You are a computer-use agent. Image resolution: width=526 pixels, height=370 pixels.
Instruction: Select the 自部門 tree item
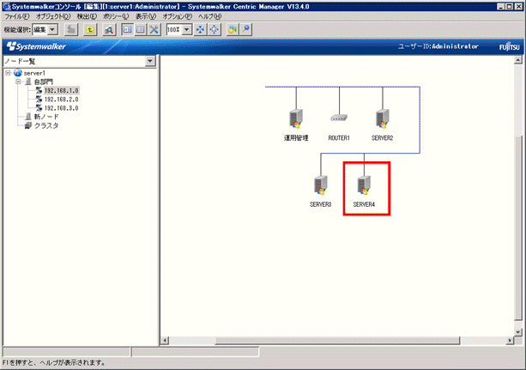[x=44, y=82]
